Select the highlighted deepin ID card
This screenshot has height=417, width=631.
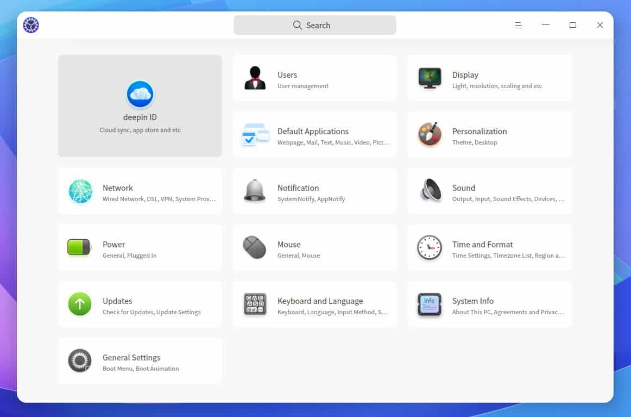pos(140,105)
